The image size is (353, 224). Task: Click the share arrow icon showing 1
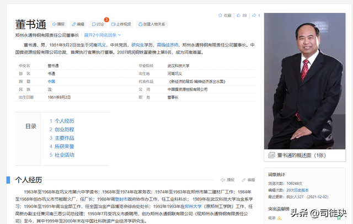[254, 15]
